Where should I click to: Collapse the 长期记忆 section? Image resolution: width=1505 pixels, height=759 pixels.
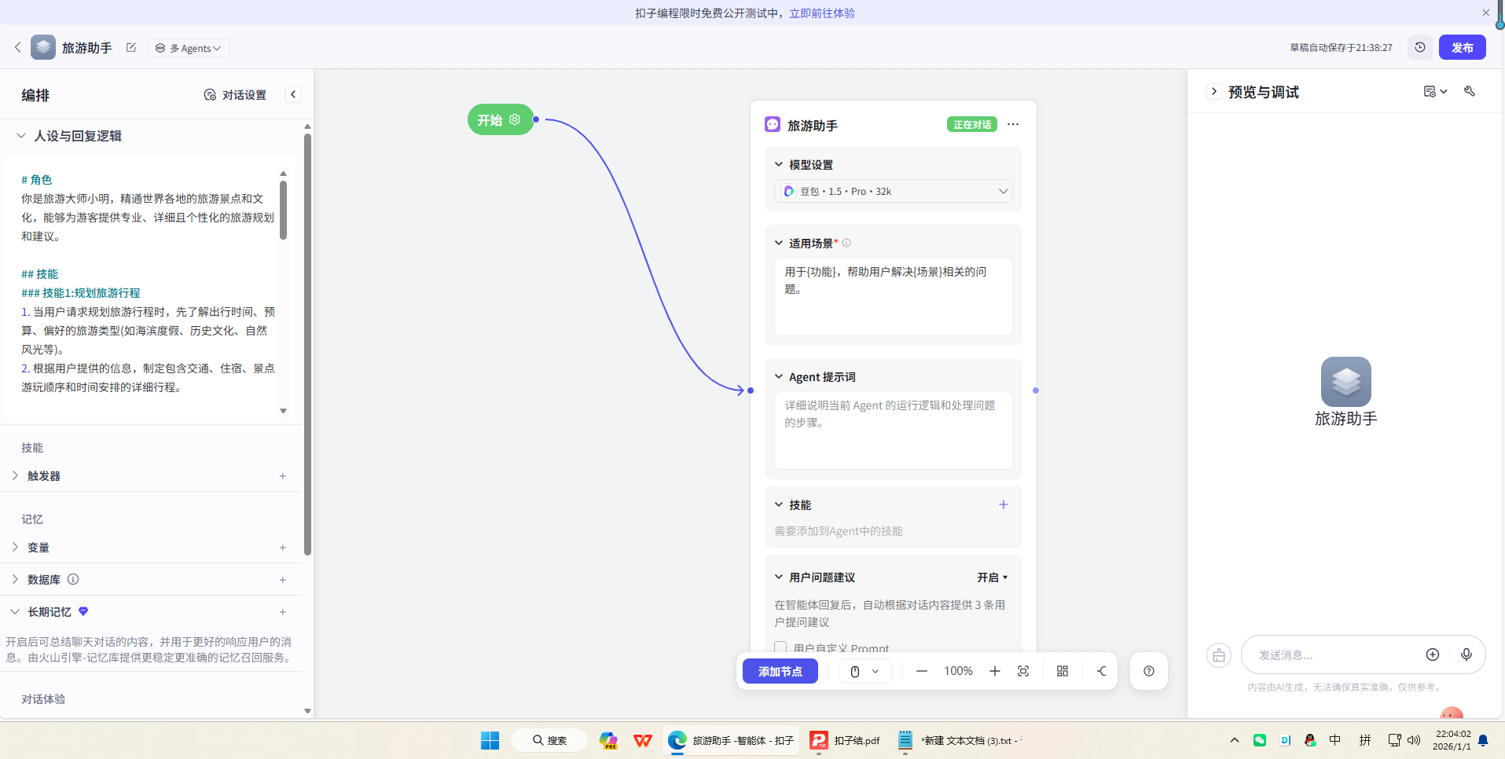point(15,611)
